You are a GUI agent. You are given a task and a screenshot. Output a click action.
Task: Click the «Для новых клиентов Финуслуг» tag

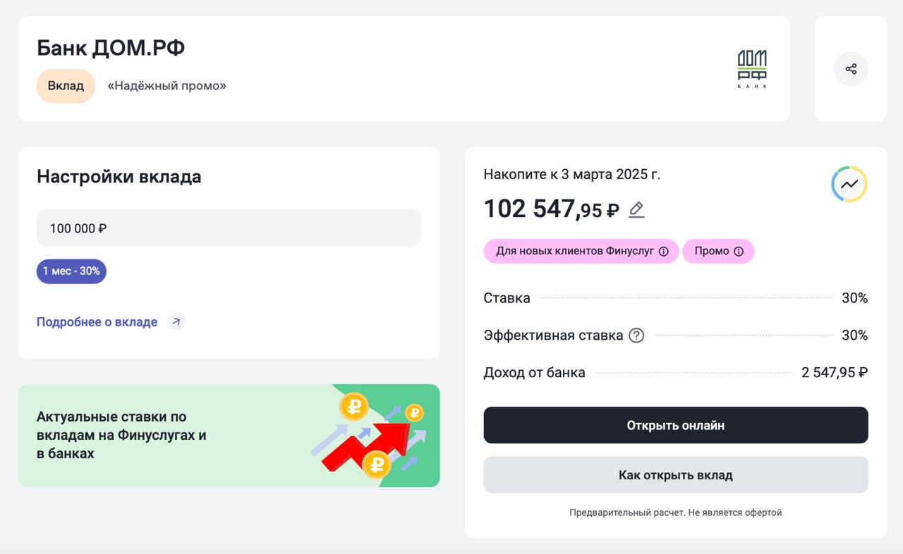click(x=574, y=251)
